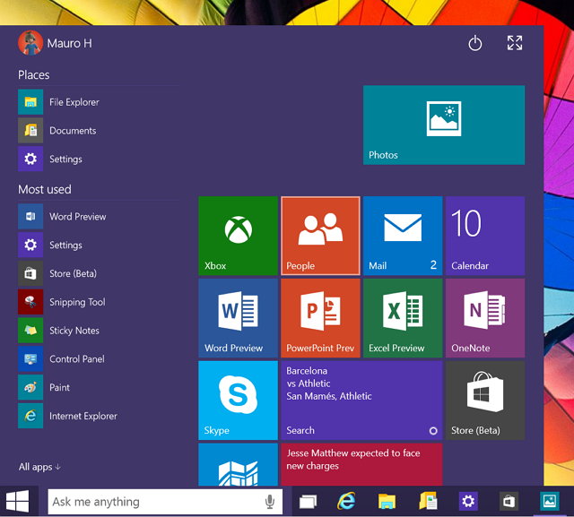Open the Photos tile
Viewport: 574px width, 517px height.
(444, 125)
